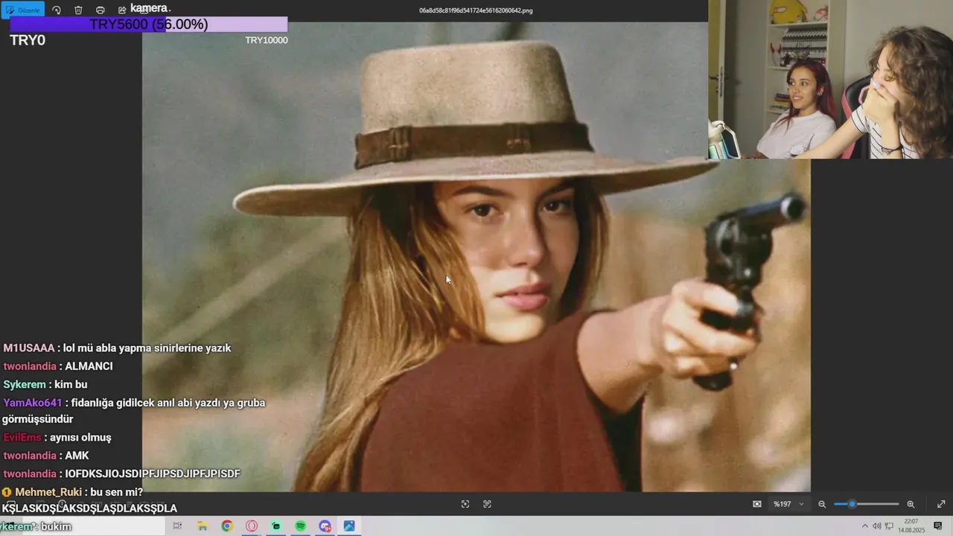Image resolution: width=953 pixels, height=536 pixels.
Task: Open the Düzenle edit button
Action: click(23, 10)
